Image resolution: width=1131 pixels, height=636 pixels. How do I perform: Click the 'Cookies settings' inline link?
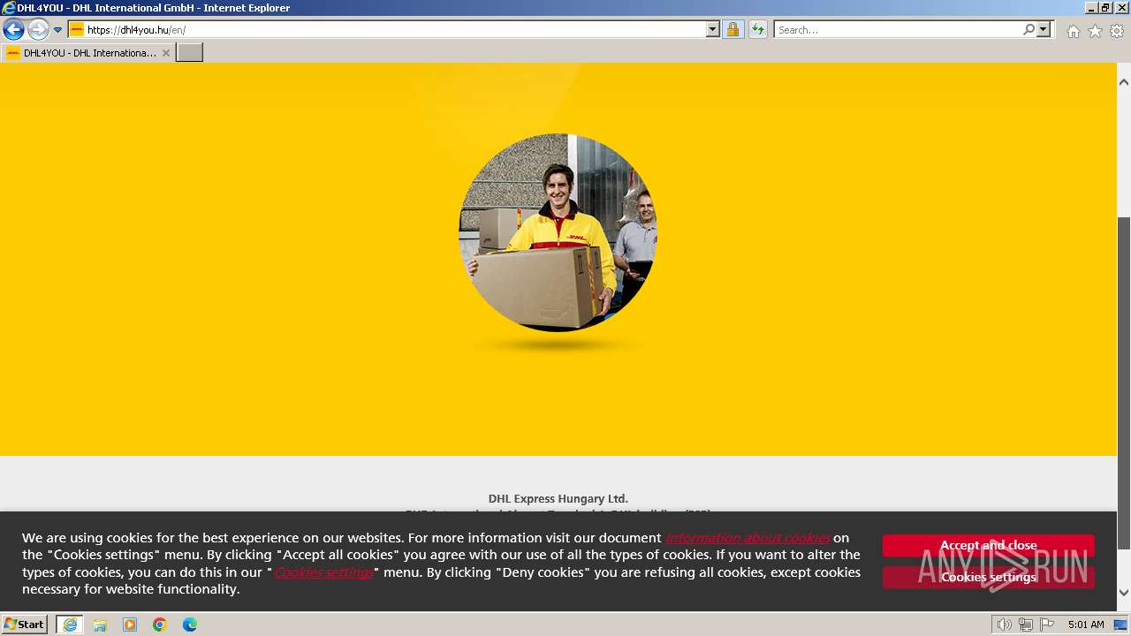point(323,572)
